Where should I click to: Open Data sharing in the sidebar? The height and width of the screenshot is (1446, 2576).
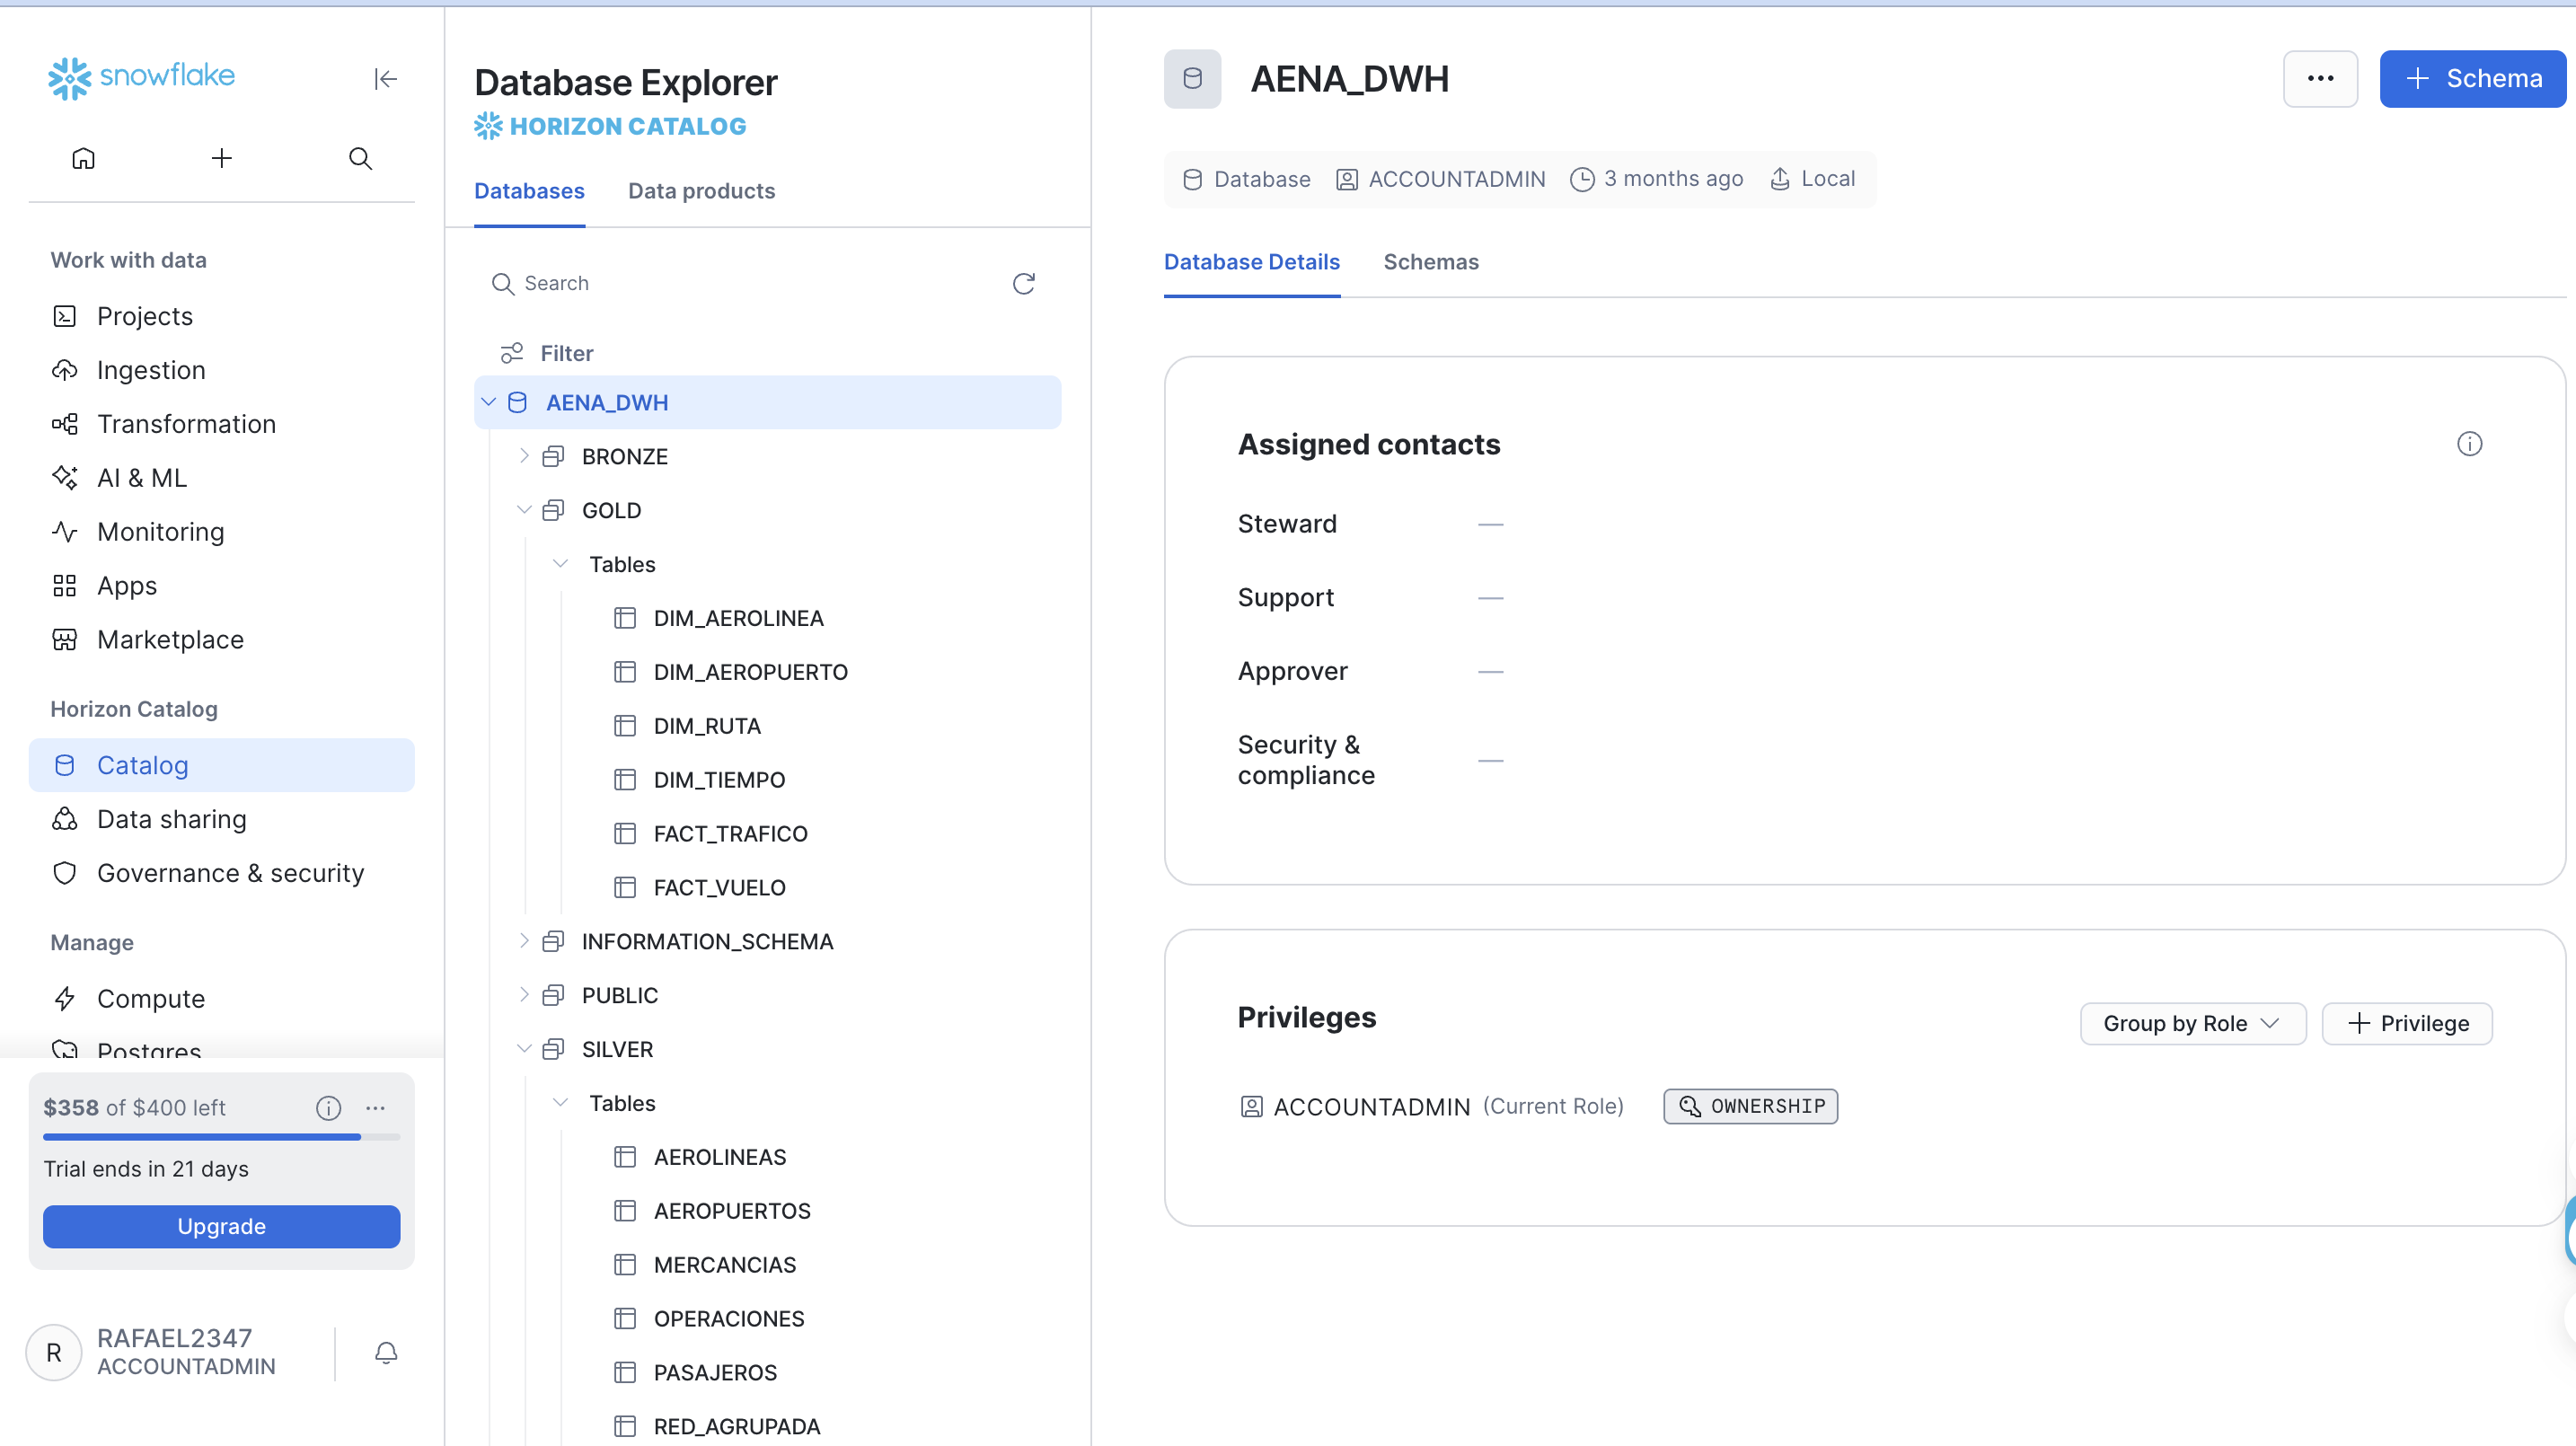(x=222, y=819)
